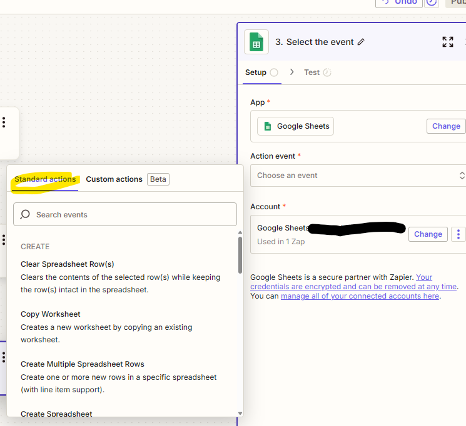The width and height of the screenshot is (466, 426).
Task: Click the search magnifier icon in events box
Action: (x=25, y=214)
